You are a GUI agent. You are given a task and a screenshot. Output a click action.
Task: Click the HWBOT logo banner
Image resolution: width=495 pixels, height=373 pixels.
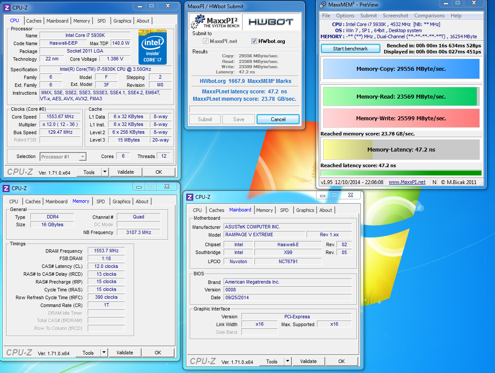[271, 21]
